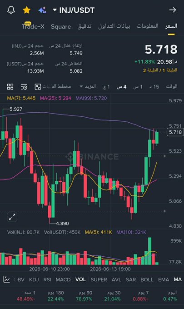Tap the volume MA(10): 321K label
This screenshot has width=184, height=309.
[131, 232]
